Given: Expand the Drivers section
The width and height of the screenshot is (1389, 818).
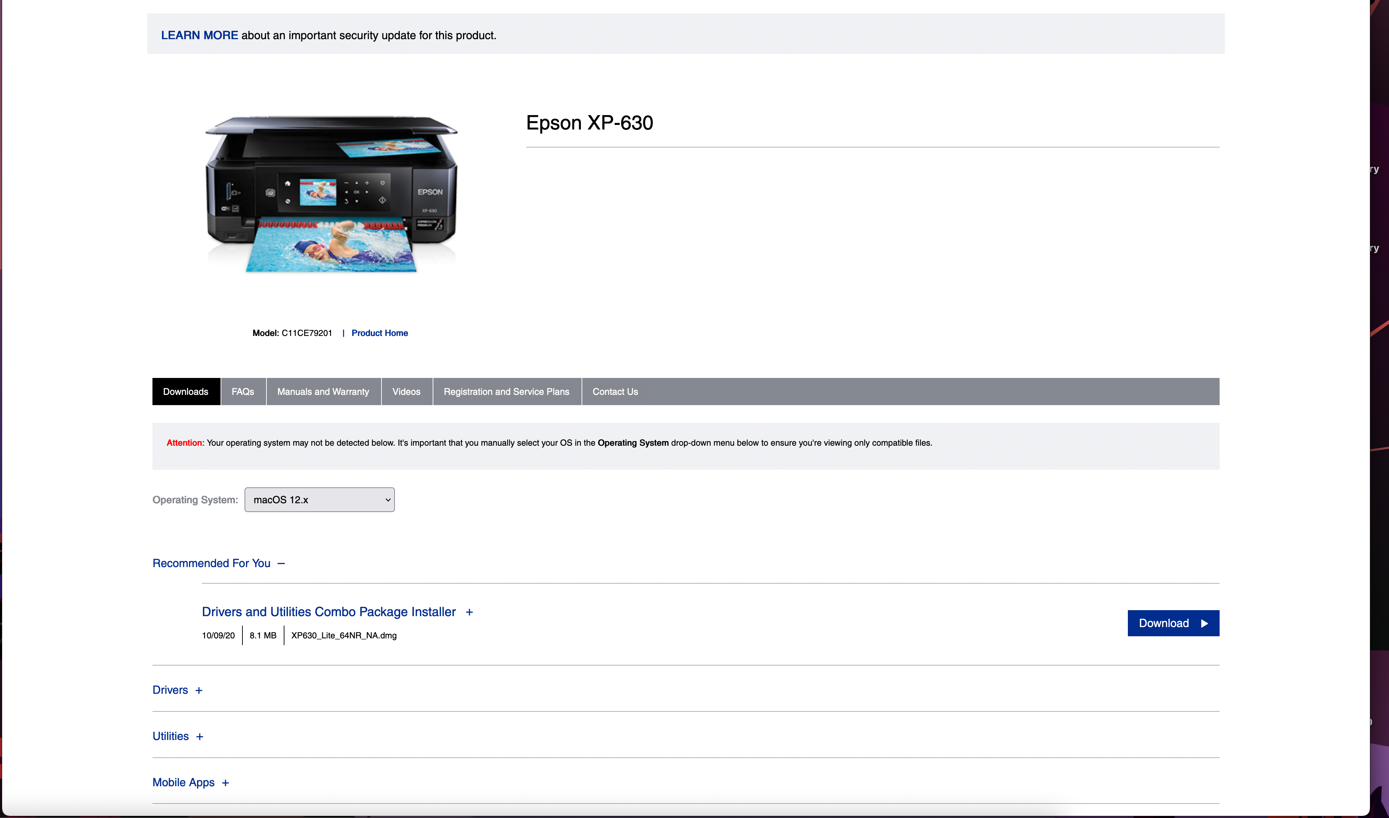Looking at the screenshot, I should click(170, 690).
